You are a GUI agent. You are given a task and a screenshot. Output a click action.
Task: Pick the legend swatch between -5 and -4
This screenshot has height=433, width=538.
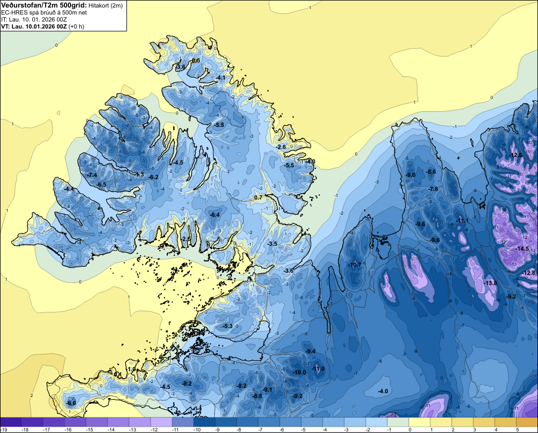tap(312, 422)
